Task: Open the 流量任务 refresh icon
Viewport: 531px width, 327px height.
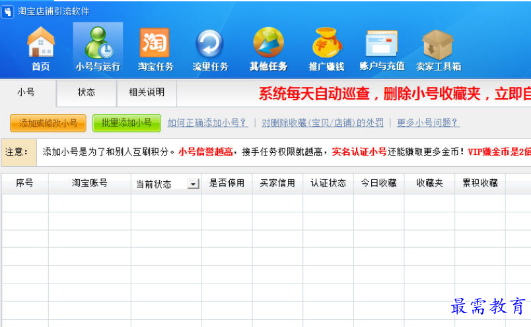Action: pyautogui.click(x=210, y=49)
